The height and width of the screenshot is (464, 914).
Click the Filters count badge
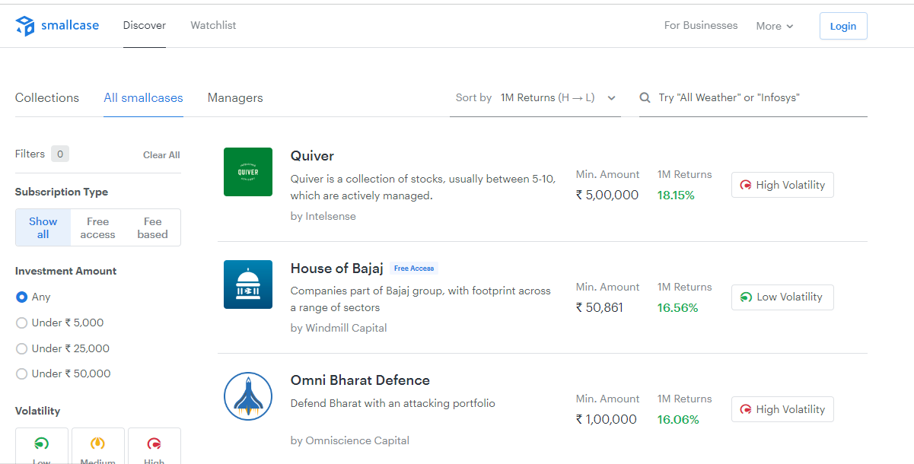coord(60,154)
